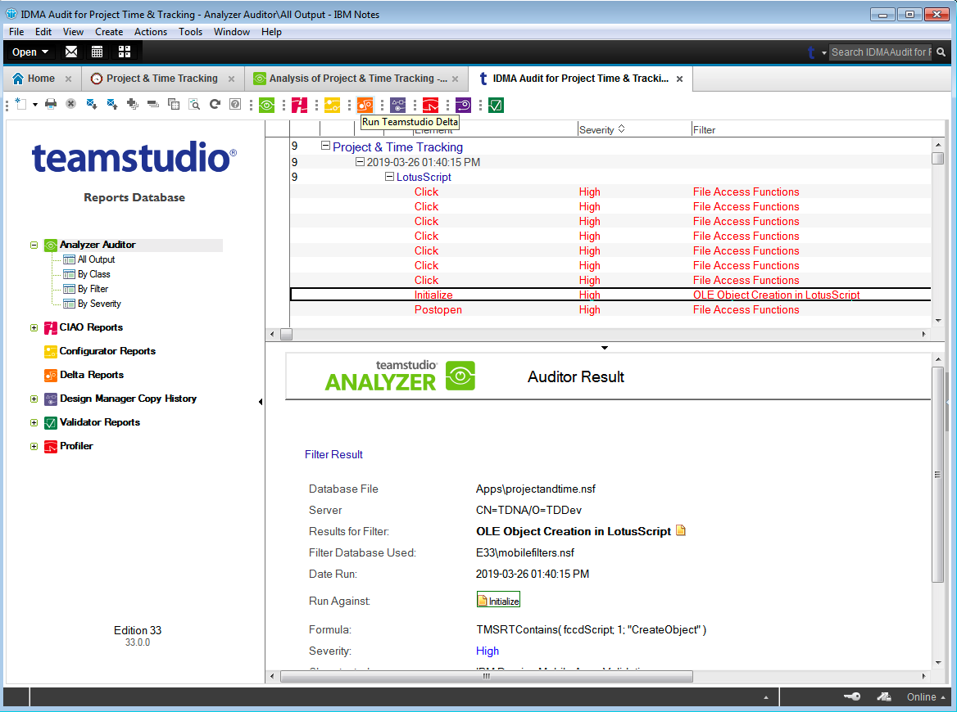Viewport: 957px width, 712px height.
Task: Expand the Profiler tree node
Action: tap(34, 447)
